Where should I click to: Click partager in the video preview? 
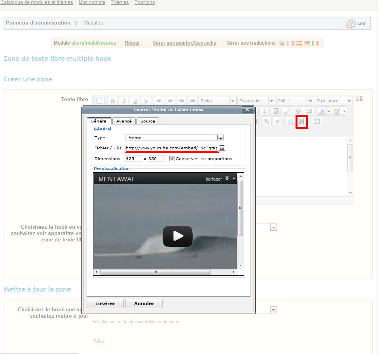(x=214, y=179)
